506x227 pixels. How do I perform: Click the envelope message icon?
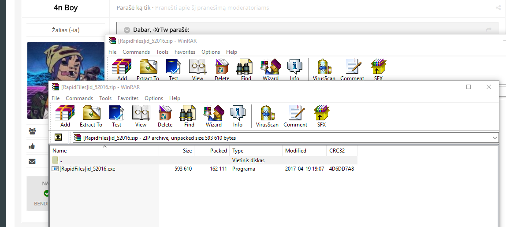[x=32, y=161]
